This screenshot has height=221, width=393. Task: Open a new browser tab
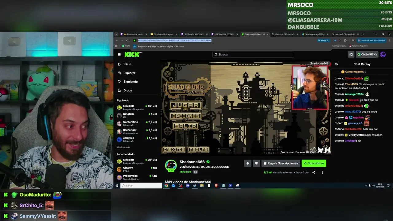point(363,34)
